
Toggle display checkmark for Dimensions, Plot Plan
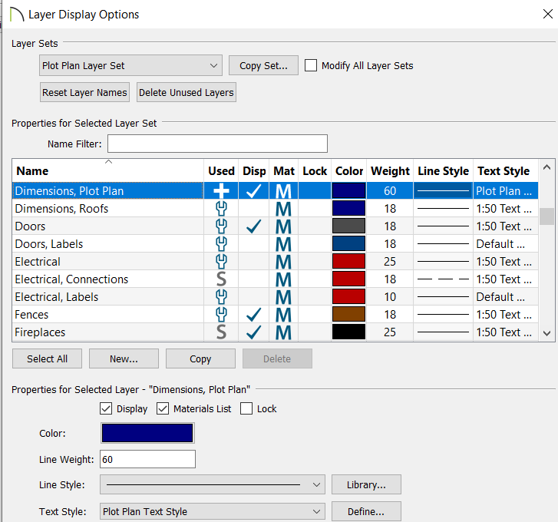pyautogui.click(x=254, y=191)
